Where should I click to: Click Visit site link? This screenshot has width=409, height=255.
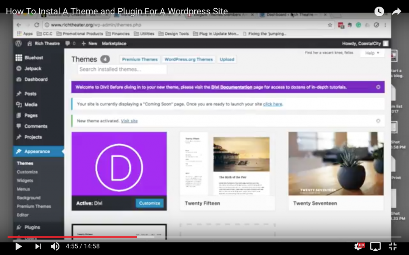click(129, 121)
